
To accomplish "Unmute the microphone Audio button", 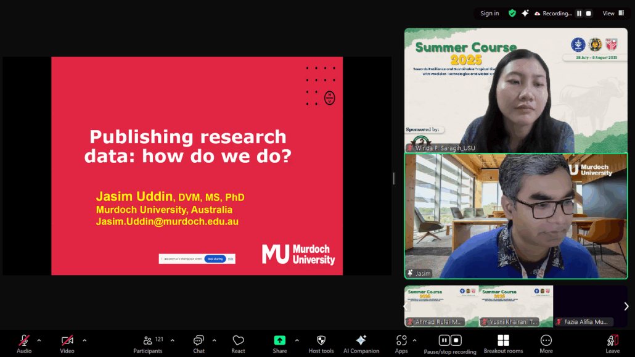I will (x=24, y=343).
